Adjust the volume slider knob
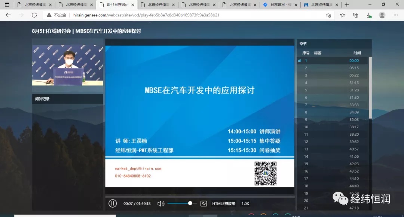 [x=190, y=203]
